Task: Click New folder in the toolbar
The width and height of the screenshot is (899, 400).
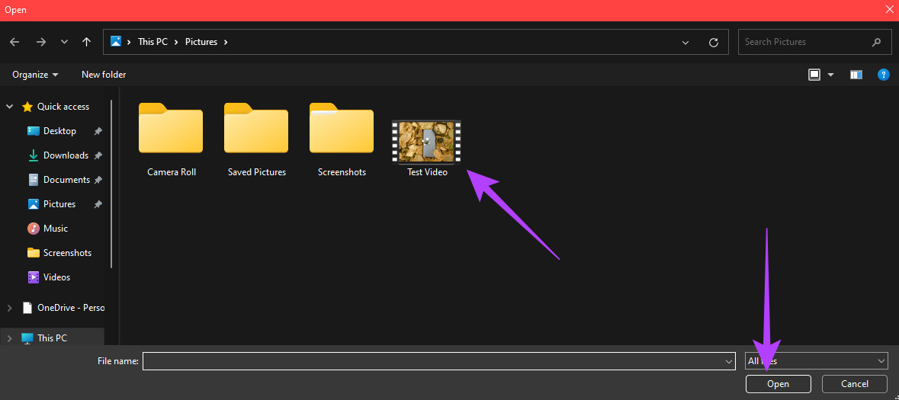Action: coord(104,75)
